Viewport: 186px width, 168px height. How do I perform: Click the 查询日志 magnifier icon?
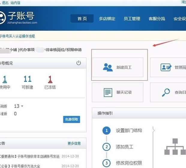(166, 92)
